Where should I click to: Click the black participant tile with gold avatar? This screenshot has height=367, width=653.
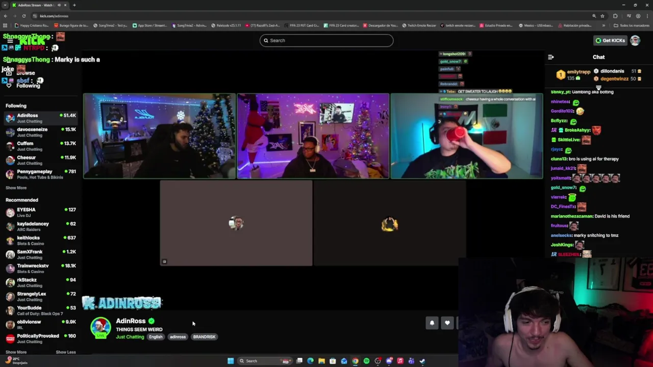(x=390, y=223)
